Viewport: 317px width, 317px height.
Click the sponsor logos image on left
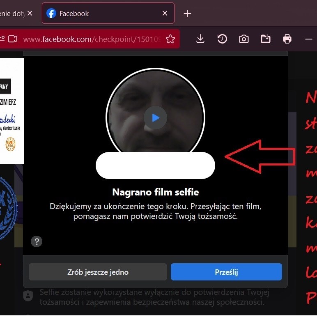tap(11, 111)
